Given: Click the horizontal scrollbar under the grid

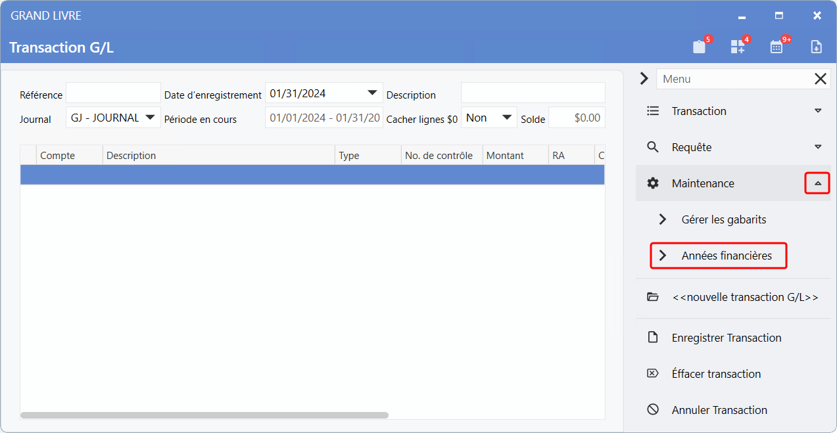Looking at the screenshot, I should pos(204,415).
